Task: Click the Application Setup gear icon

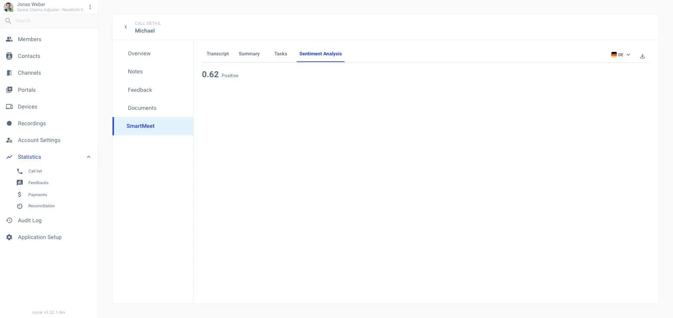Action: coord(9,237)
